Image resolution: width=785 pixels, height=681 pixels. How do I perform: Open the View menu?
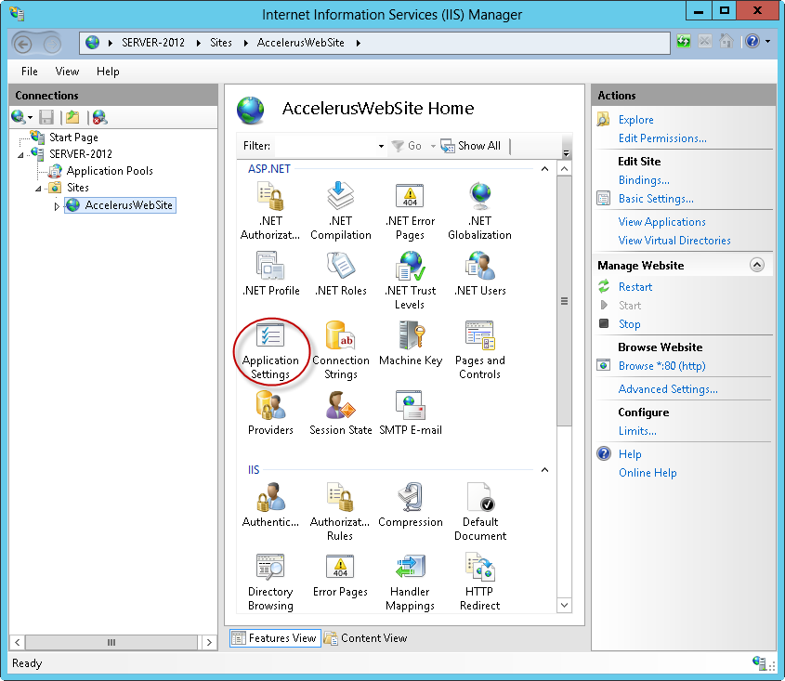point(67,72)
